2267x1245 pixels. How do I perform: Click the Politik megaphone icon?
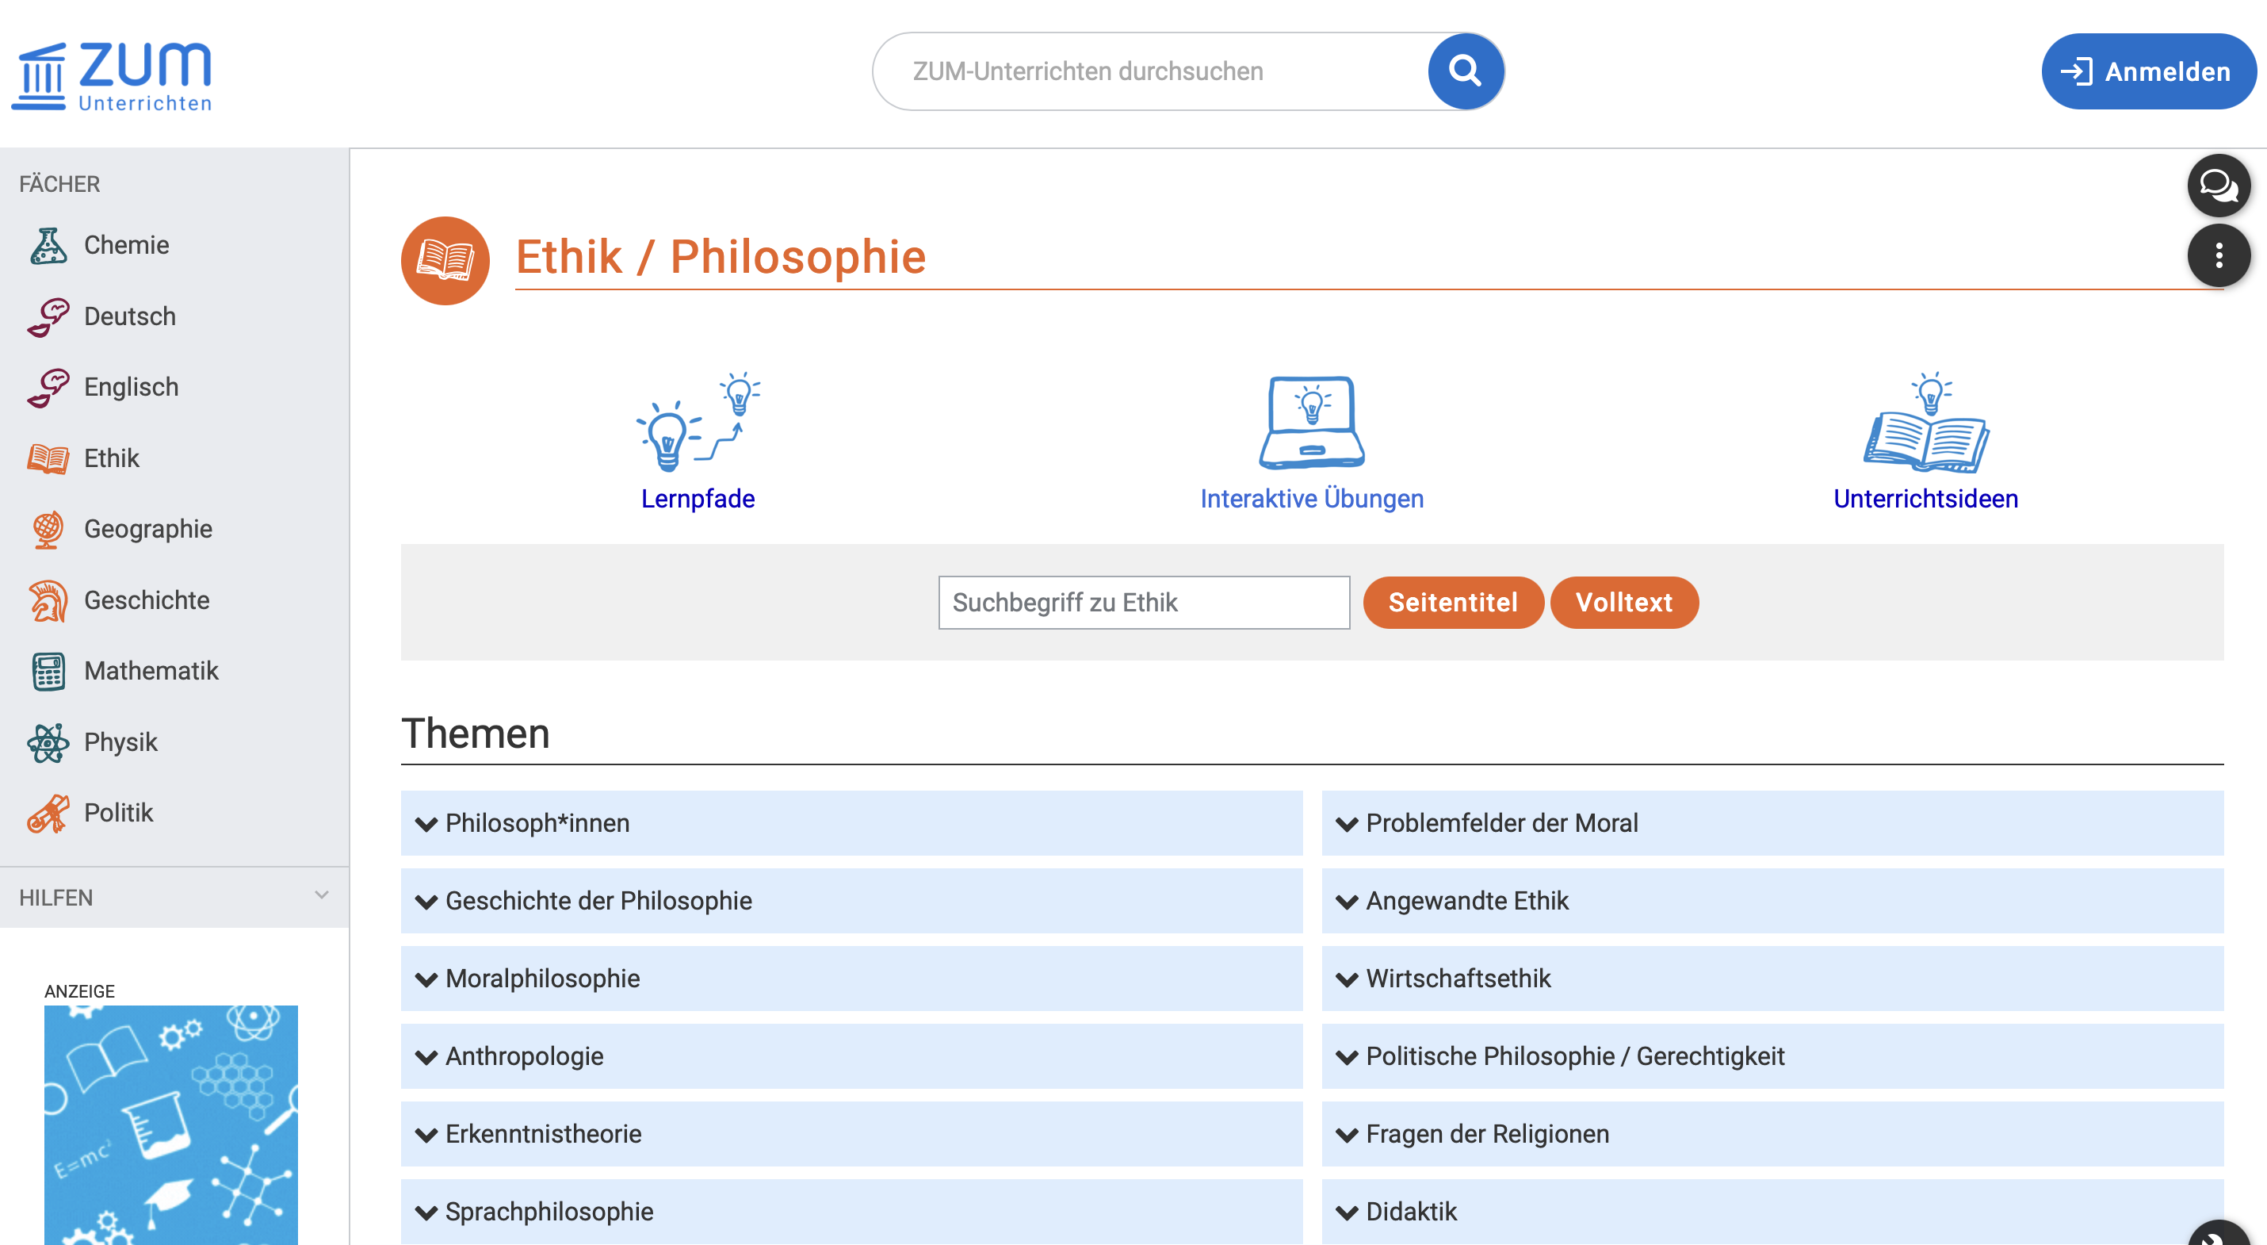(x=48, y=812)
